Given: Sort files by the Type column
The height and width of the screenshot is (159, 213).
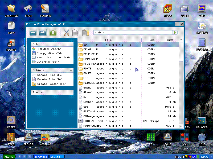Looking at the screenshot, I should 151,40.
